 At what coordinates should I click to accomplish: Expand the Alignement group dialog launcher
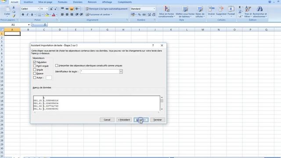tap(127, 20)
